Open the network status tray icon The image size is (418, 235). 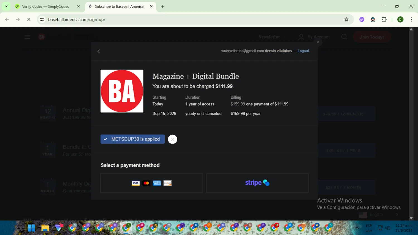tap(380, 228)
